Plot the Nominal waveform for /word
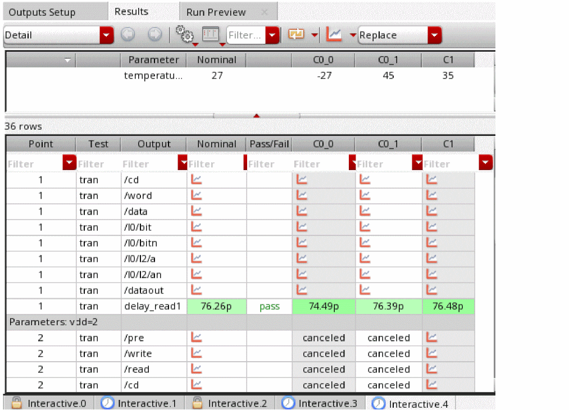569x410 pixels. click(x=197, y=195)
